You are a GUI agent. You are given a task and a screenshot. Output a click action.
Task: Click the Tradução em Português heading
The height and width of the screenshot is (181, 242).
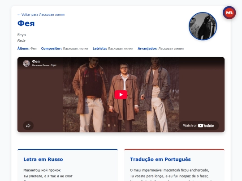pos(160,159)
